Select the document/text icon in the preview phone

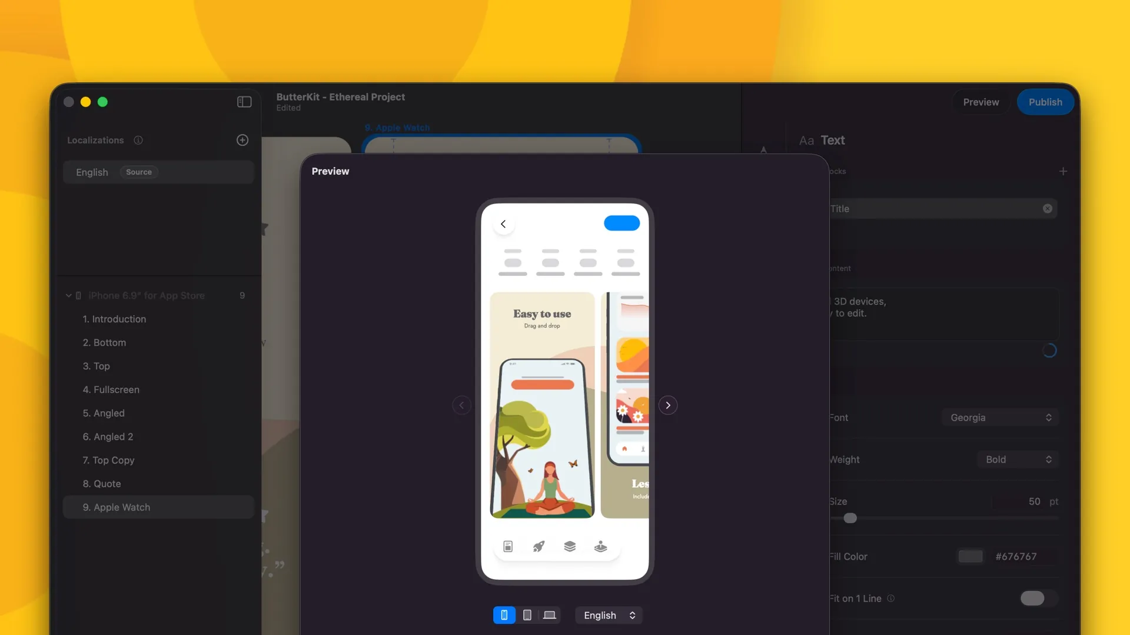point(508,546)
